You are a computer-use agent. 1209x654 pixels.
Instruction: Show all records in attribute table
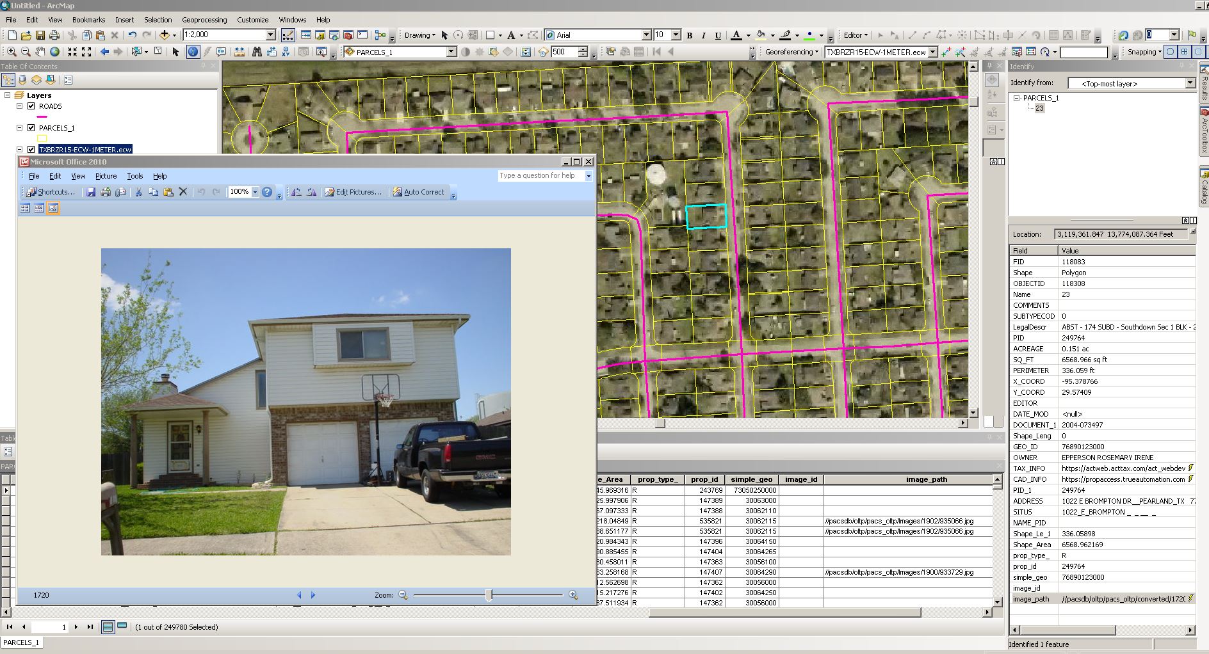108,627
